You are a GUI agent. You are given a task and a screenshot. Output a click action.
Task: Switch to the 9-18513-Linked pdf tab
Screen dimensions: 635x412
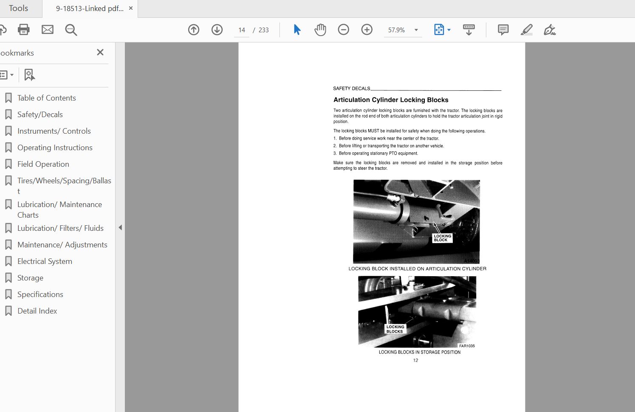(90, 8)
